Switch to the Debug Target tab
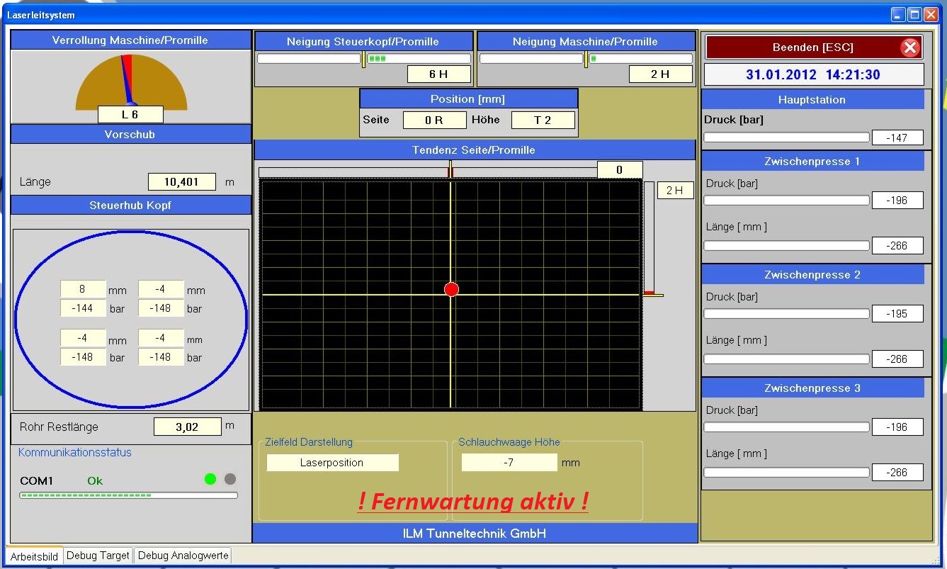The width and height of the screenshot is (947, 569). tap(98, 556)
